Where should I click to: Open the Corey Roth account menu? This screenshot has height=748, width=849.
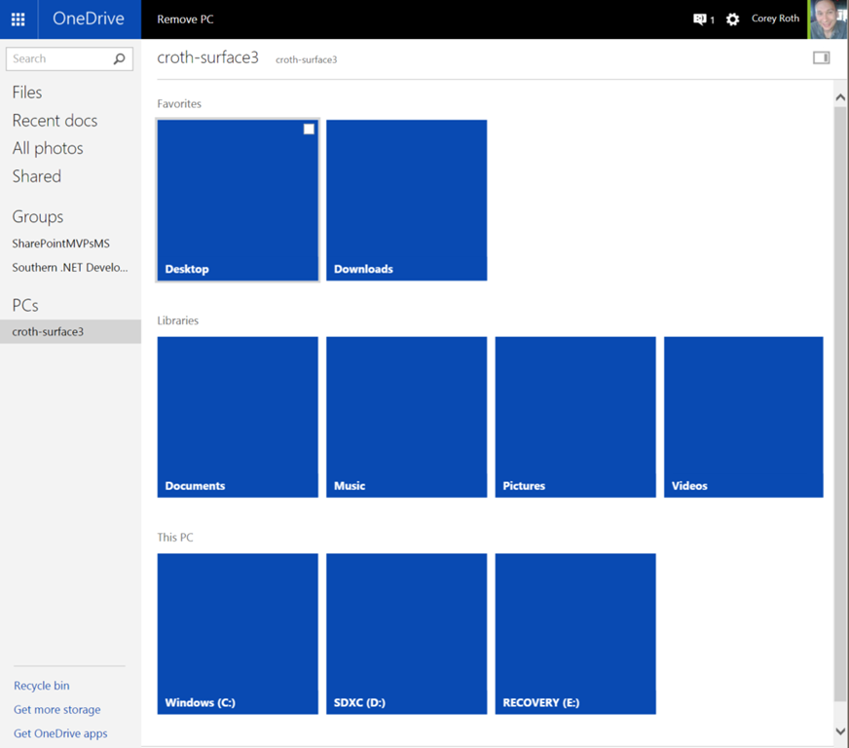coord(775,19)
